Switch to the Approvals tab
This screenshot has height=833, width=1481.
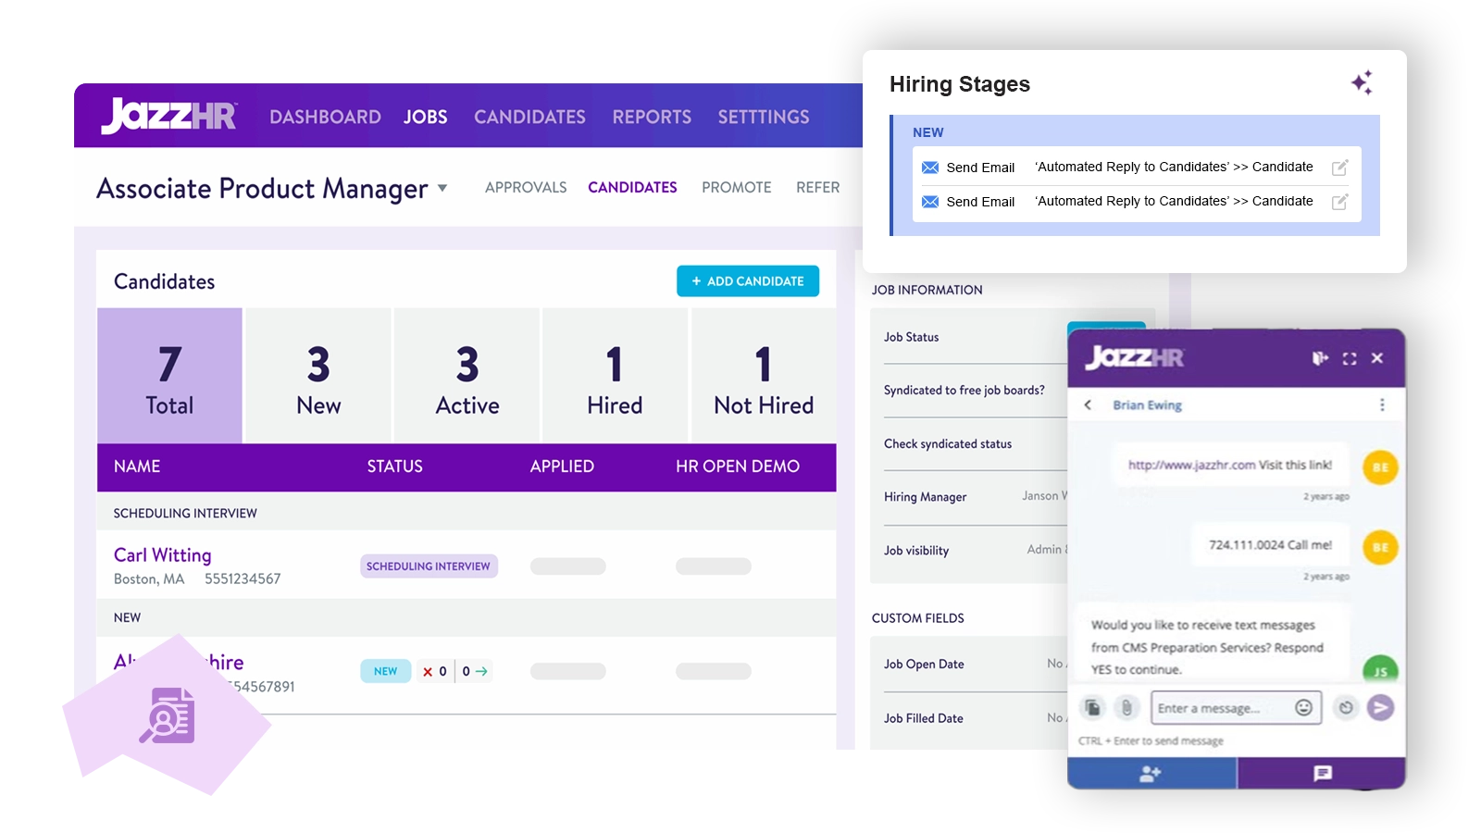point(526,187)
